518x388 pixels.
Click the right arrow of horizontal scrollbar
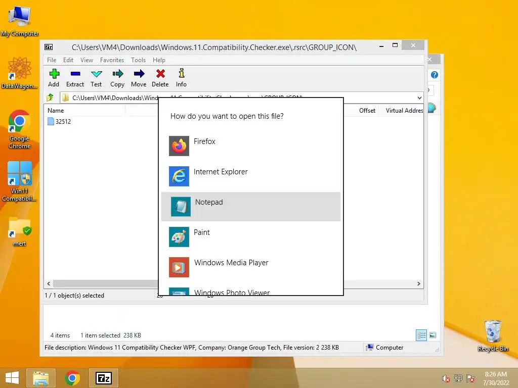tap(418, 284)
